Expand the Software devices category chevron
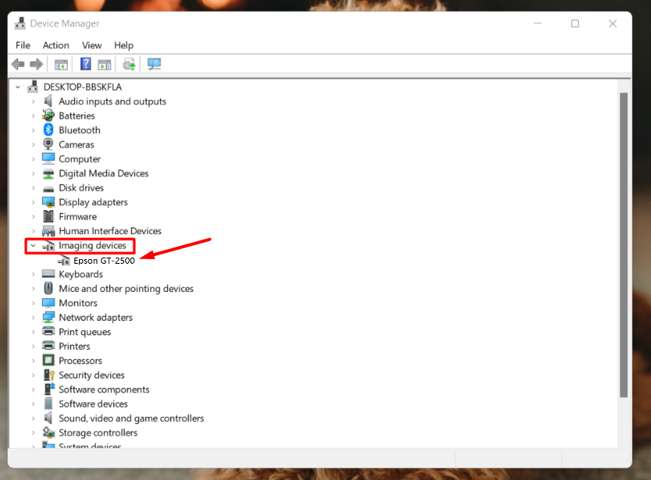The image size is (651, 480). point(33,404)
